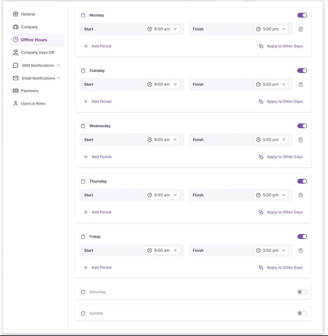Screen dimensions: 328x336
Task: Click the plus icon for Thursday's Add Period
Action: (x=86, y=212)
